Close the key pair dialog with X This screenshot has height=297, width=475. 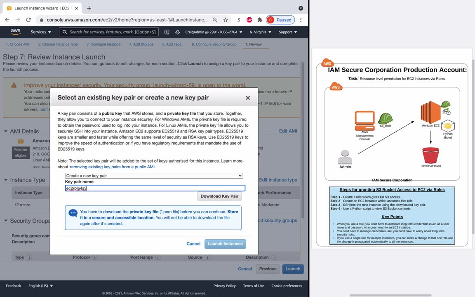(248, 98)
